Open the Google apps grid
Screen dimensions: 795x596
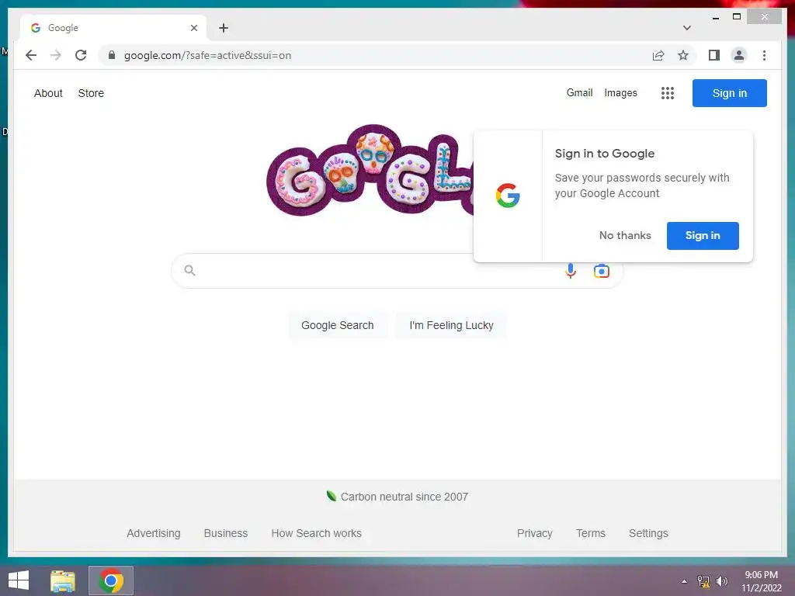point(667,93)
